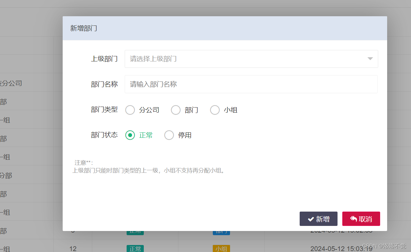The width and height of the screenshot is (411, 252).
Task: Choose 正常 department status
Action: tap(130, 135)
